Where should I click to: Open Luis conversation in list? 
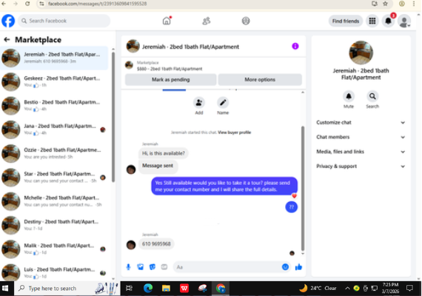point(54,272)
